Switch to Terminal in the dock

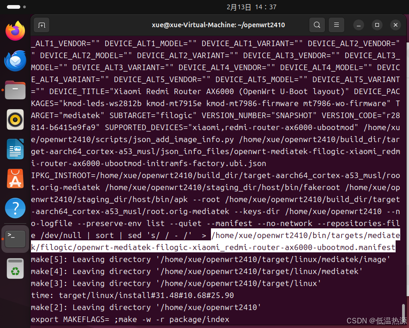[x=15, y=239]
